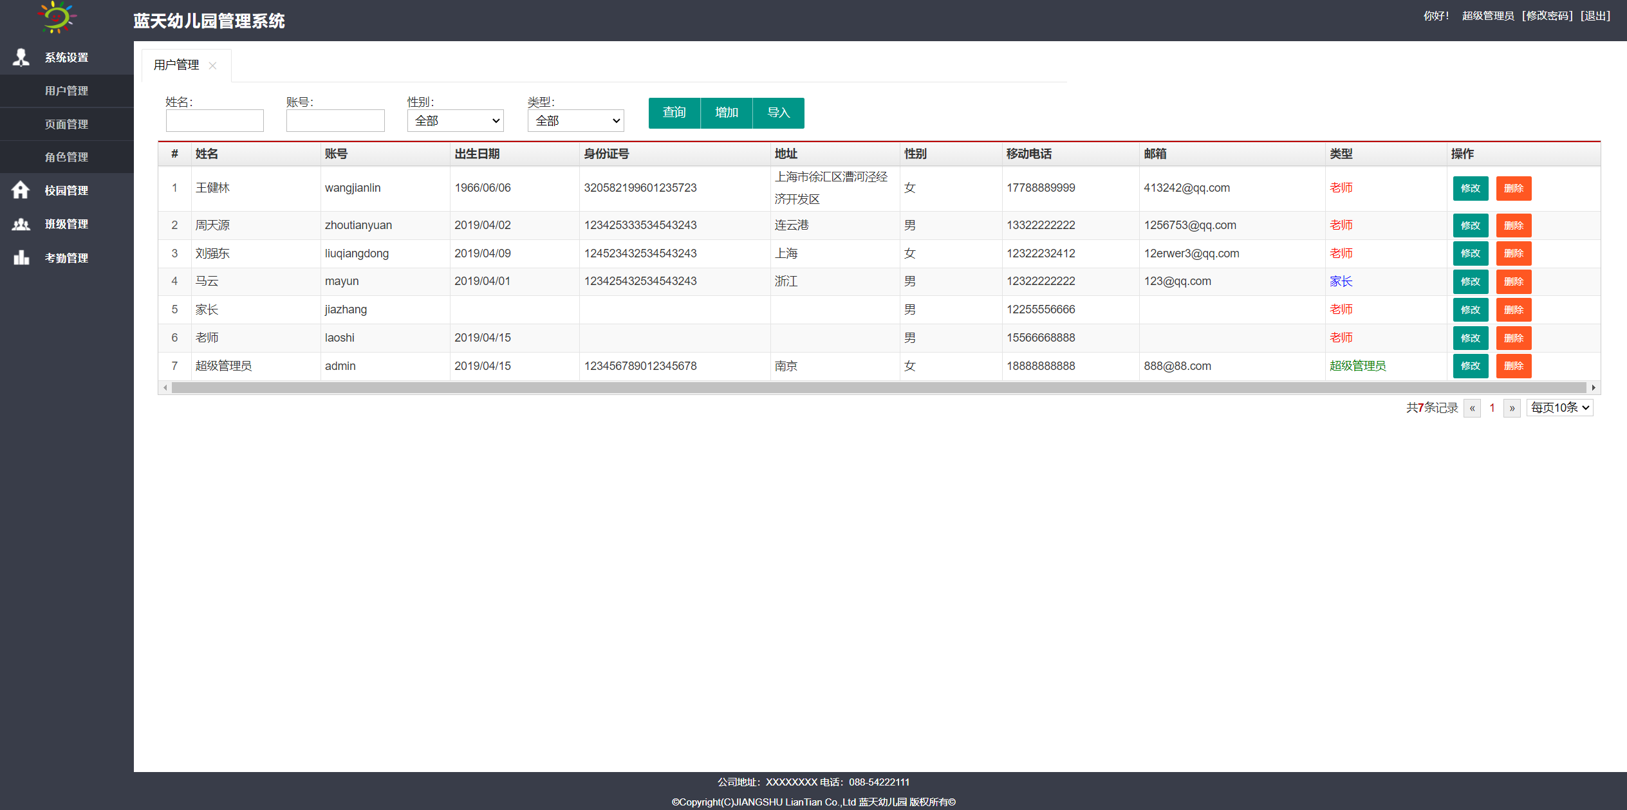
Task: Click 修改 for user 刘强东
Action: pyautogui.click(x=1471, y=253)
